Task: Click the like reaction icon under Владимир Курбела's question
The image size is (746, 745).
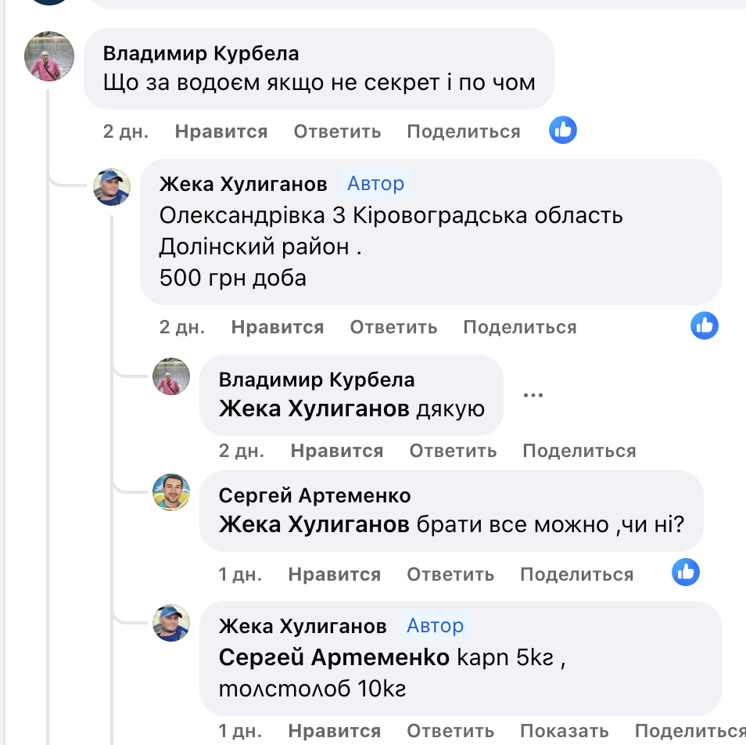Action: pyautogui.click(x=563, y=130)
